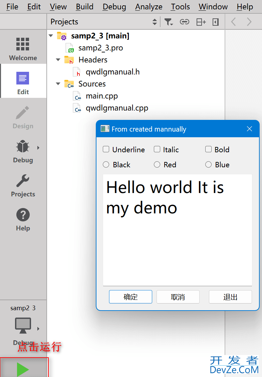The image size is (262, 377).
Task: Click the Sources folder icon
Action: point(69,84)
